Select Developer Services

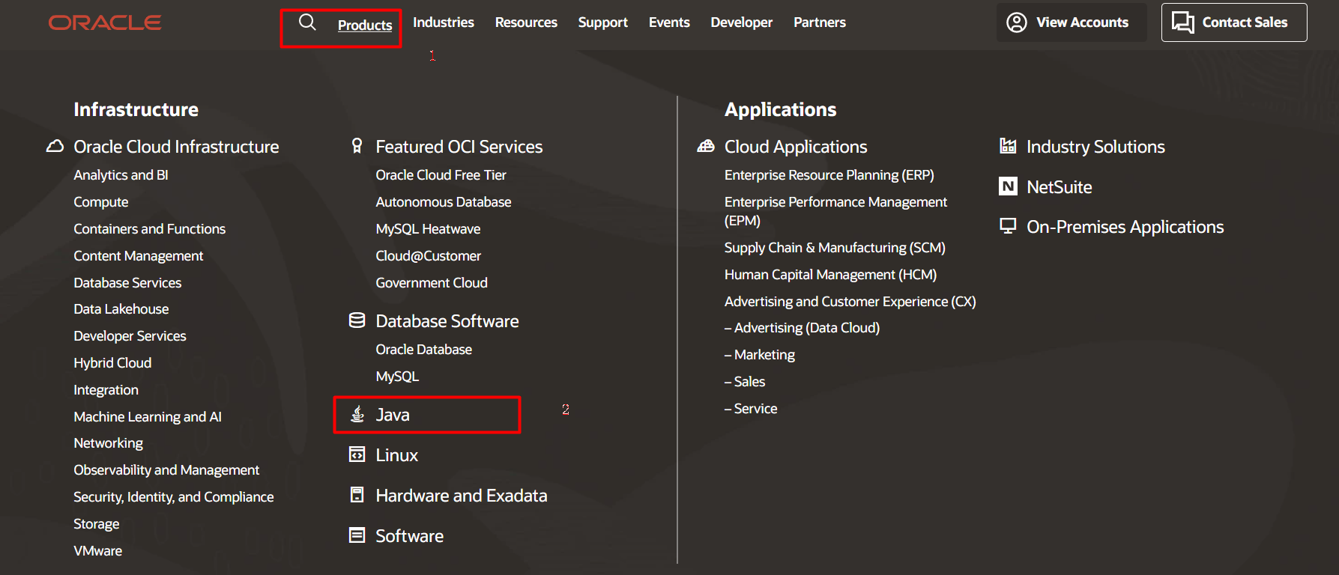click(130, 336)
